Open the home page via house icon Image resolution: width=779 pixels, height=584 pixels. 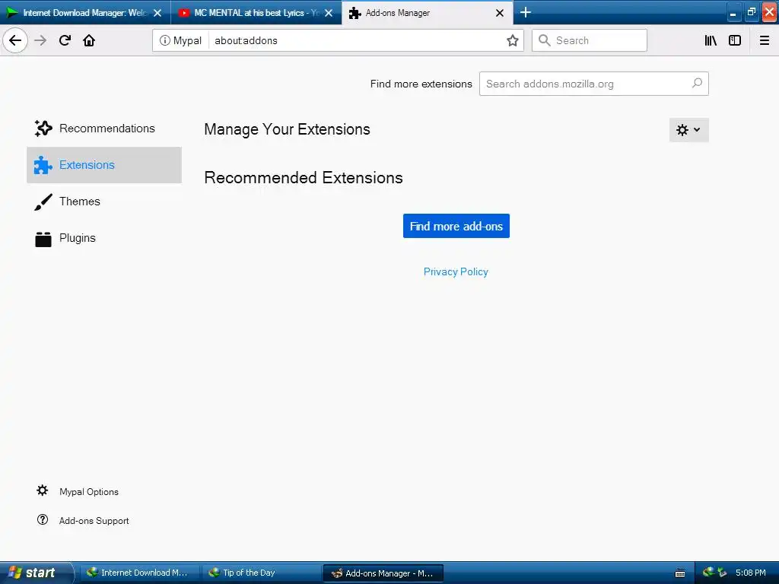coord(89,40)
